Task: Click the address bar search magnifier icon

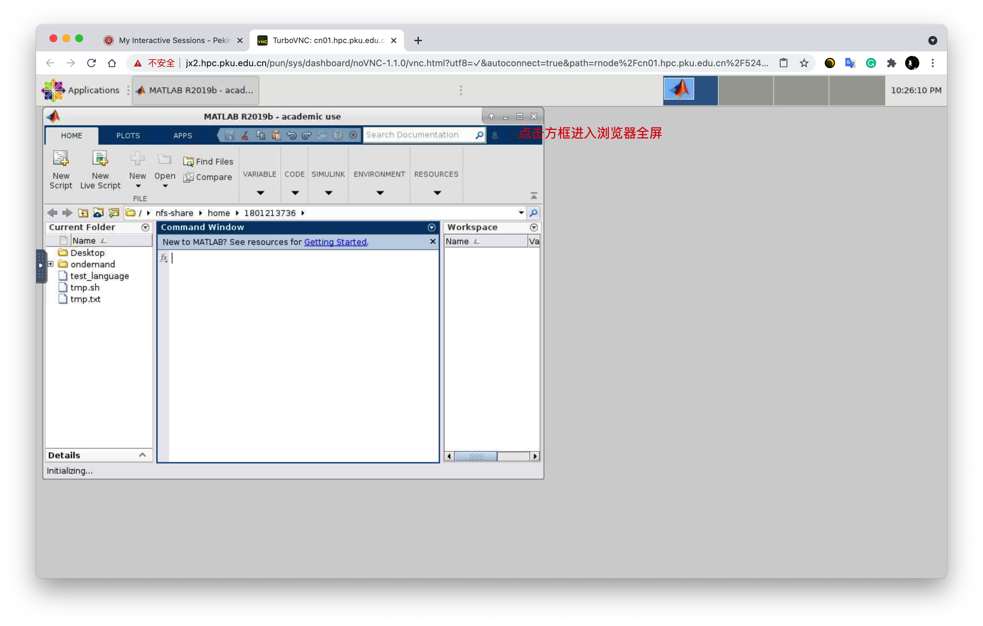Action: tap(533, 213)
